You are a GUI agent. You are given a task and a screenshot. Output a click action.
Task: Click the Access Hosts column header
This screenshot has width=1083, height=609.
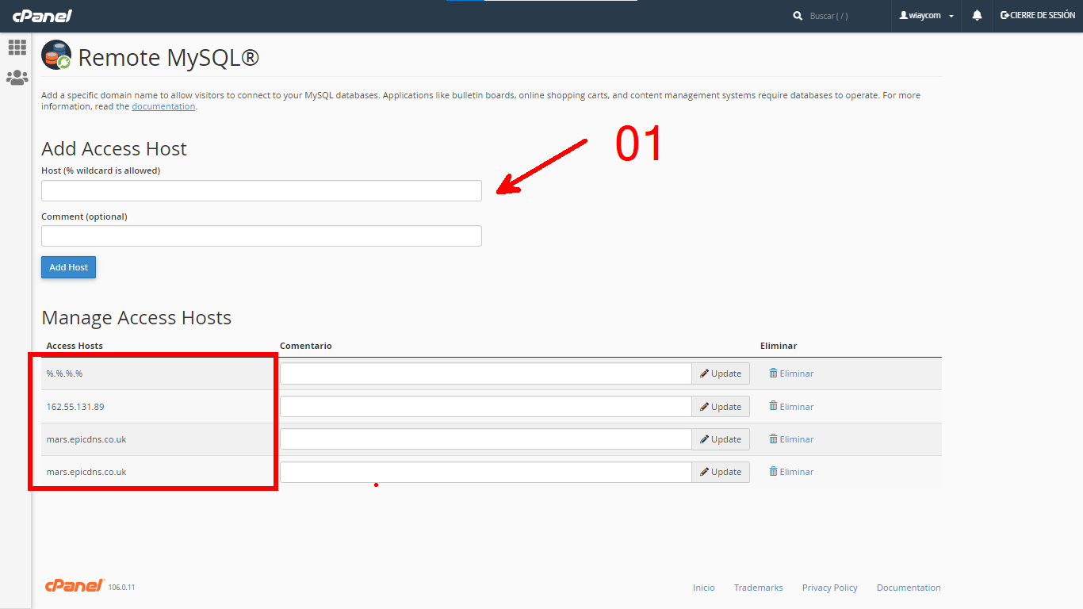click(75, 346)
